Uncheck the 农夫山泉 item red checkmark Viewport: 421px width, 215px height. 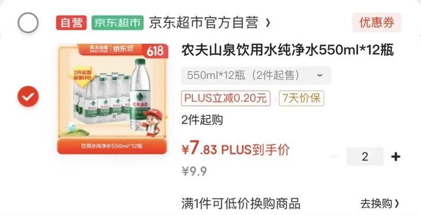[x=28, y=96]
